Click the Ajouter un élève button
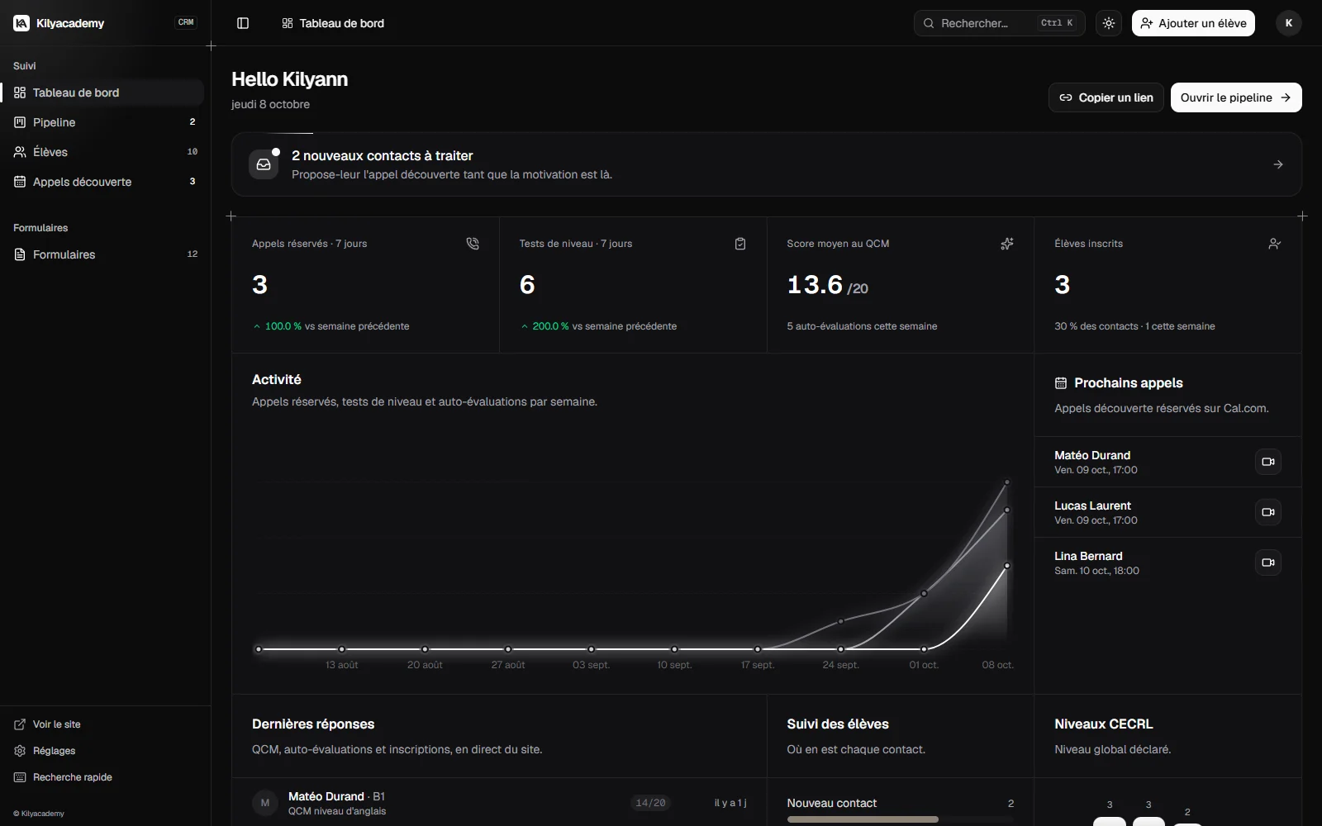 (1193, 23)
